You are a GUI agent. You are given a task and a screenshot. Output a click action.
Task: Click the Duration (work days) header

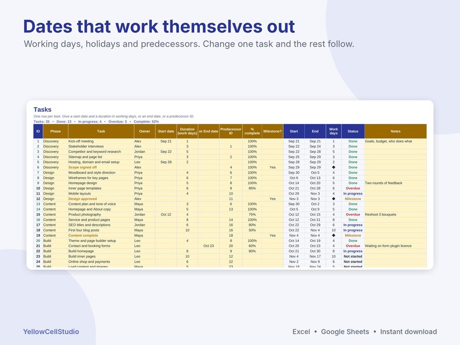pyautogui.click(x=187, y=131)
